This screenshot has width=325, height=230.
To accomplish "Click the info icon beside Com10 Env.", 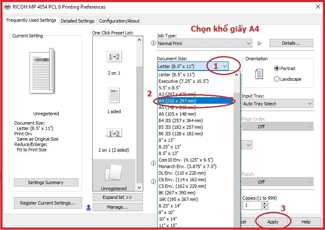I will click(153, 163).
